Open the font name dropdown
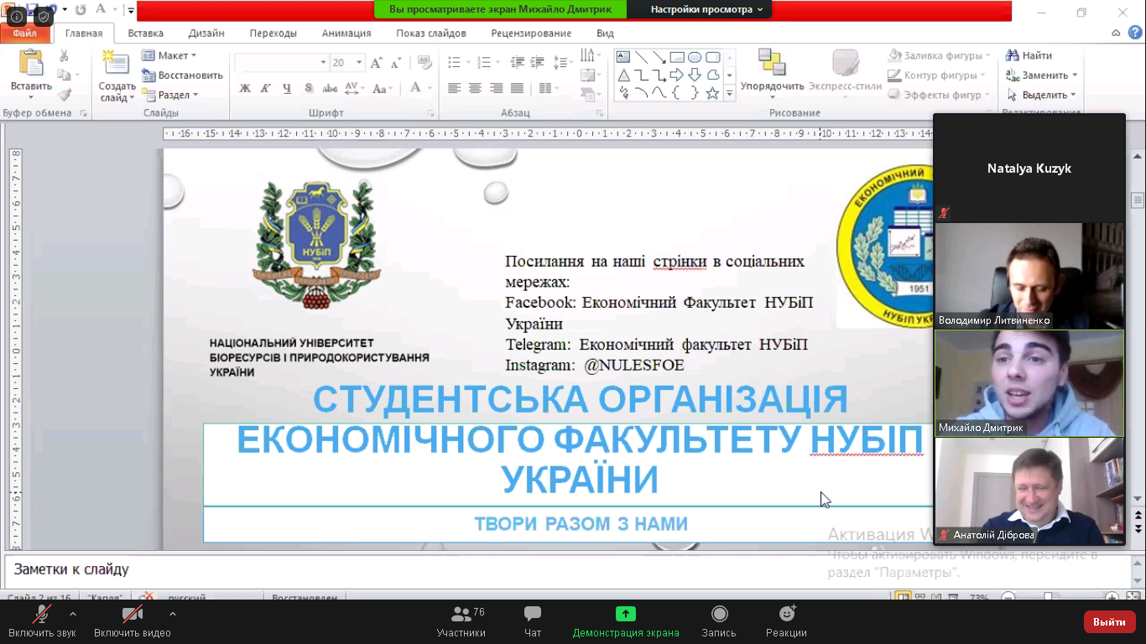The image size is (1146, 644). pyautogui.click(x=323, y=63)
